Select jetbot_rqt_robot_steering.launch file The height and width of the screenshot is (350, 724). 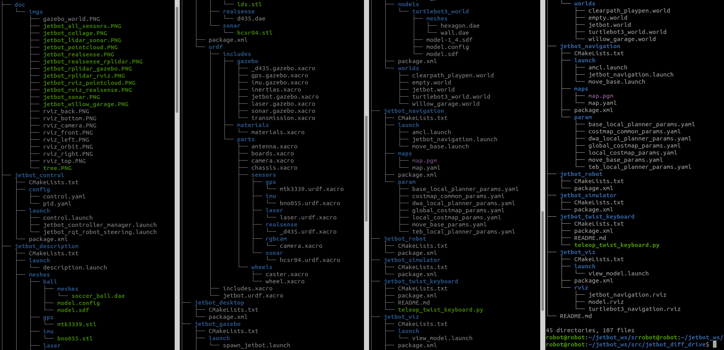[100, 232]
